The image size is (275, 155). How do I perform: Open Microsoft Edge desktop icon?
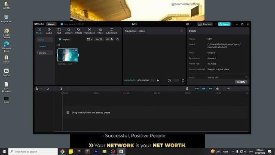(x=6, y=46)
